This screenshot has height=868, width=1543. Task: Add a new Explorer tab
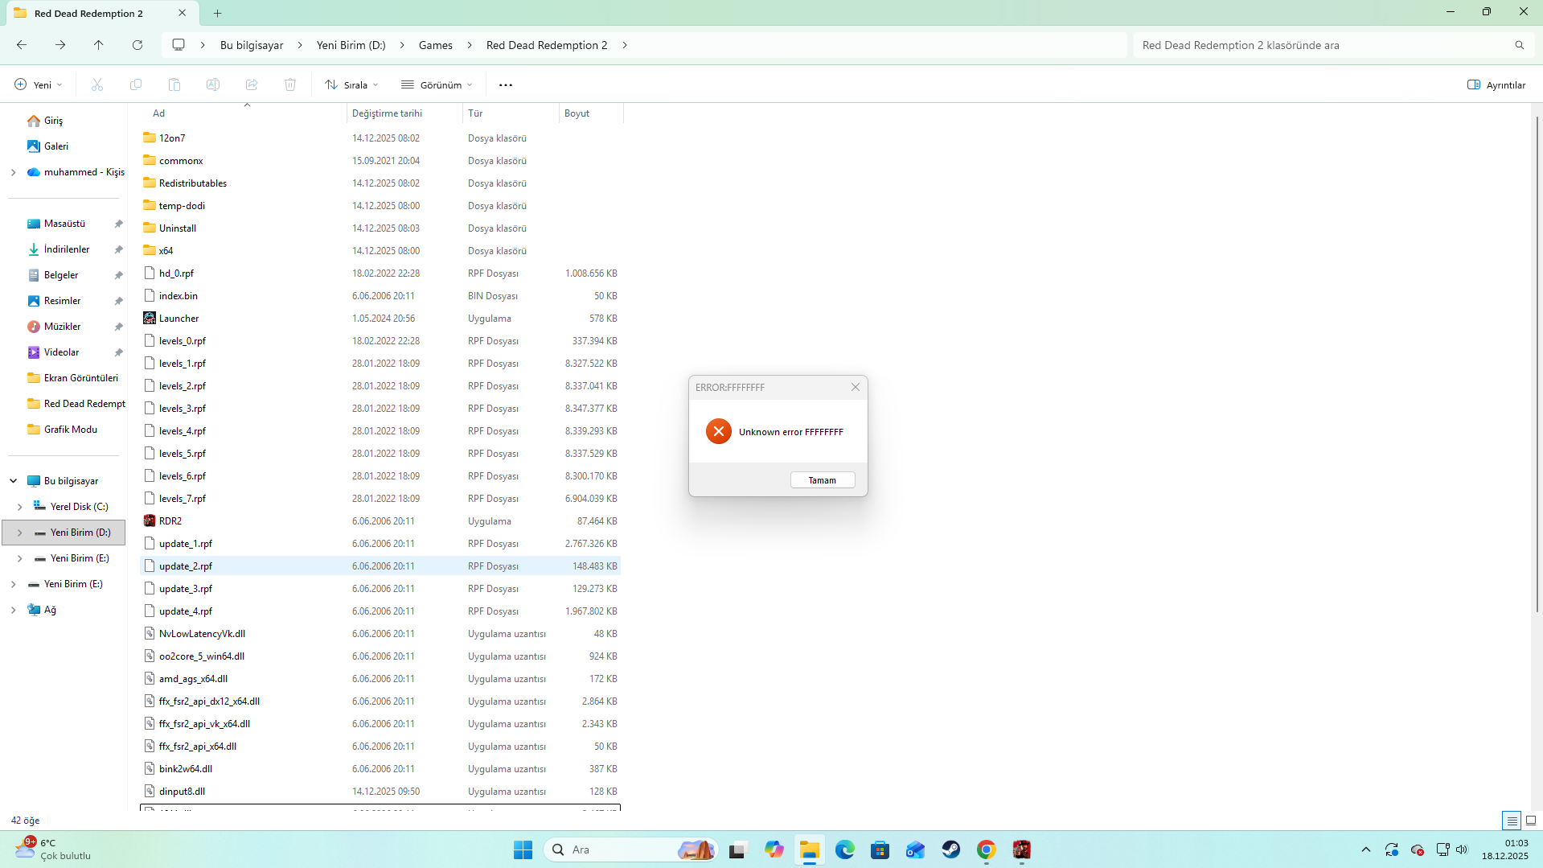tap(218, 13)
